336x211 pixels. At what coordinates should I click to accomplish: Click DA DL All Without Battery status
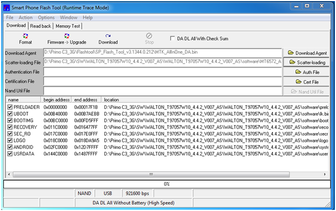[x=134, y=202]
